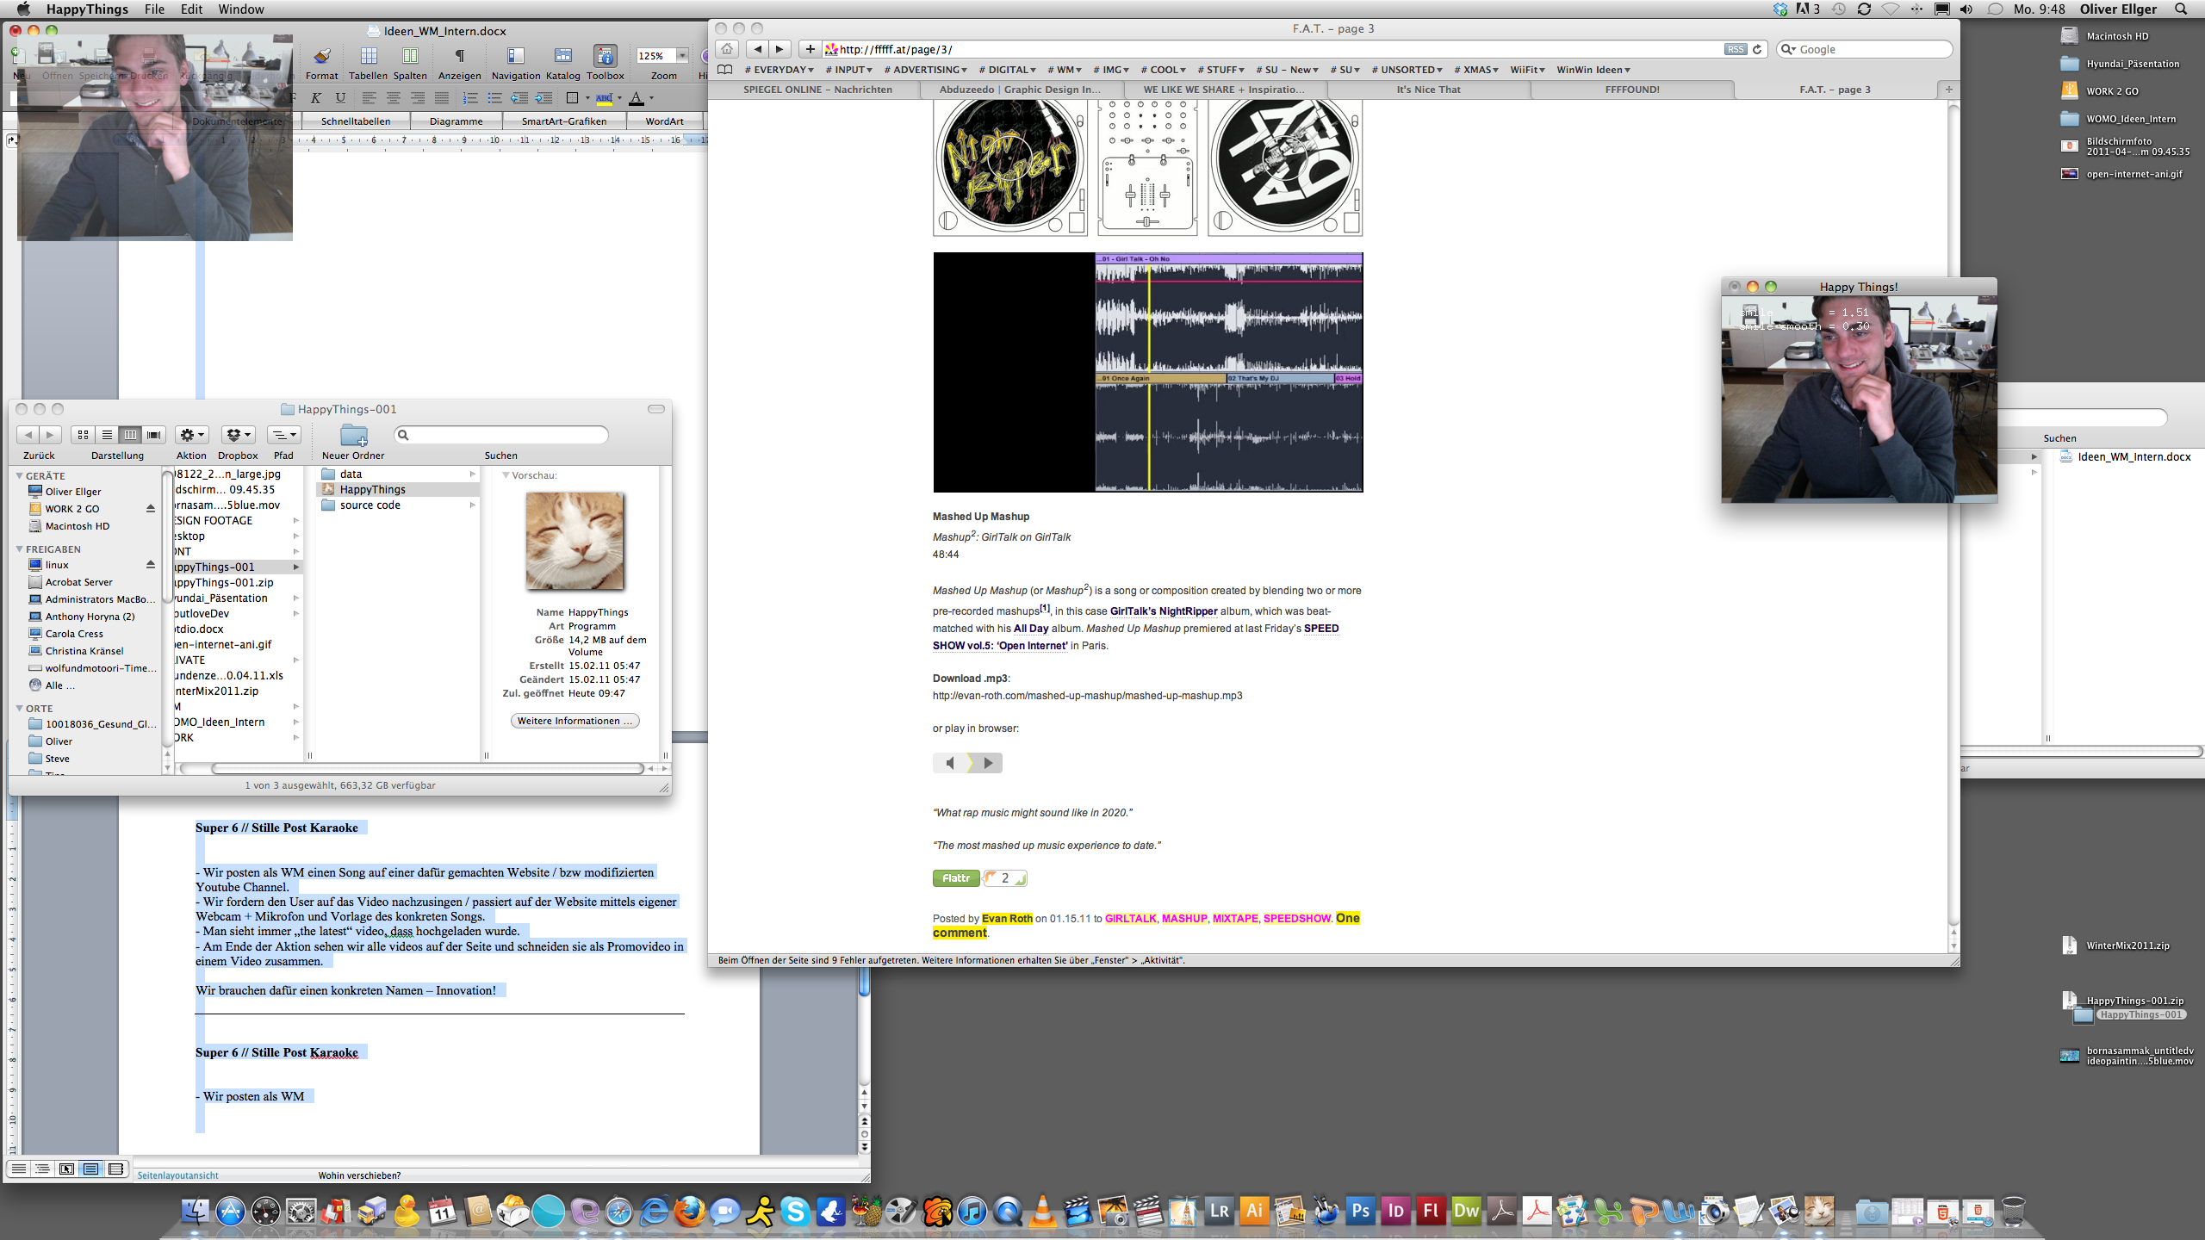
Task: Apply the yellow highlight color in Word
Action: (x=604, y=98)
